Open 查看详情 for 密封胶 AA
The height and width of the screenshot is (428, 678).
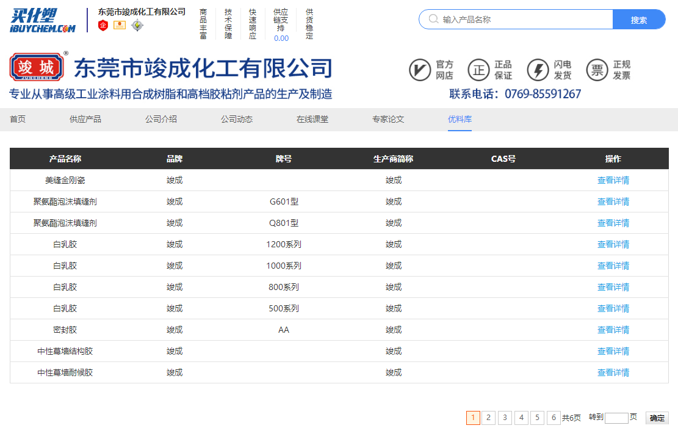613,330
